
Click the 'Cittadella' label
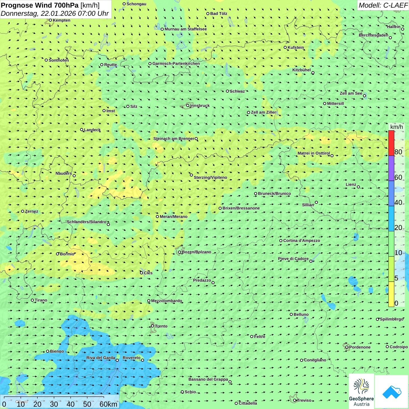pos(248,403)
